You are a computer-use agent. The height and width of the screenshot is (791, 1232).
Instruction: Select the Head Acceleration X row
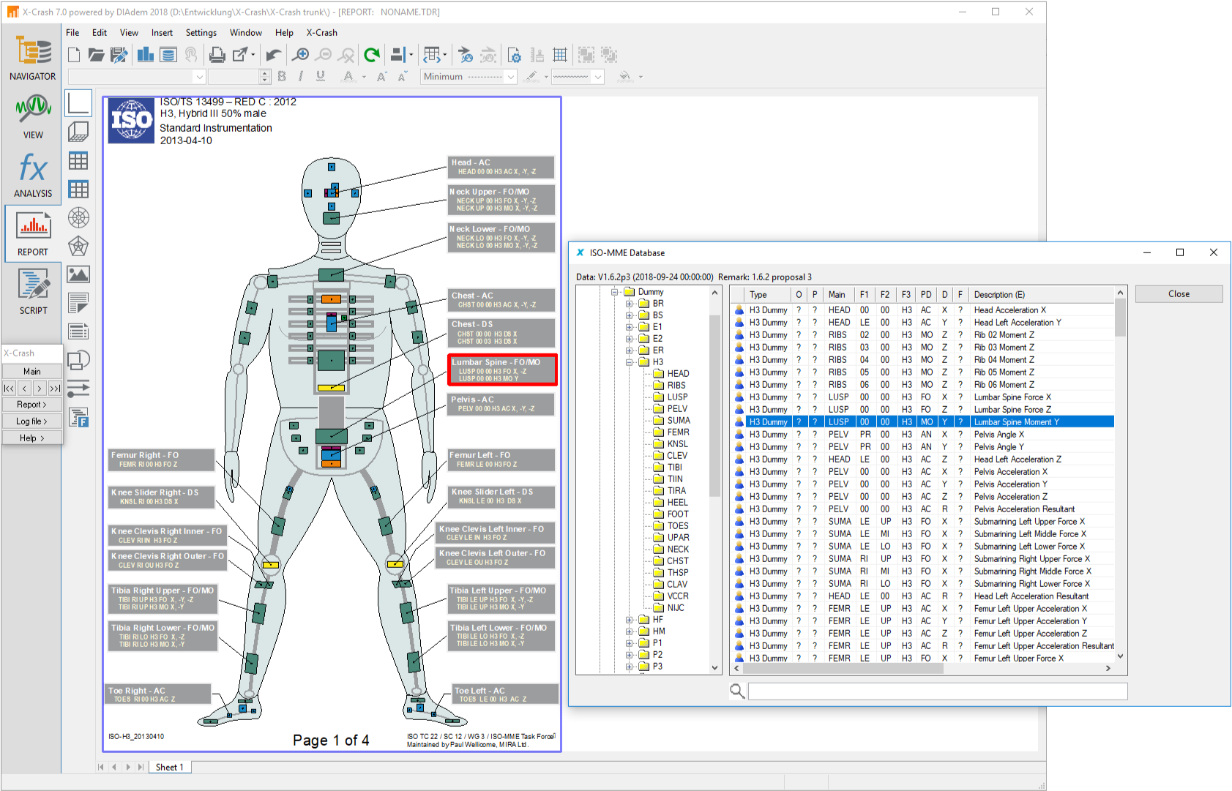coord(923,310)
